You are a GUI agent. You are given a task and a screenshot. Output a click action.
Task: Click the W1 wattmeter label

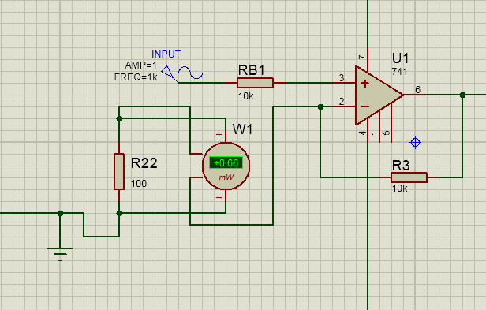[242, 129]
